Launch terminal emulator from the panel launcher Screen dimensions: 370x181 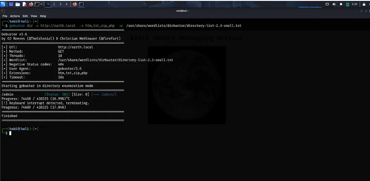pos(37,4)
